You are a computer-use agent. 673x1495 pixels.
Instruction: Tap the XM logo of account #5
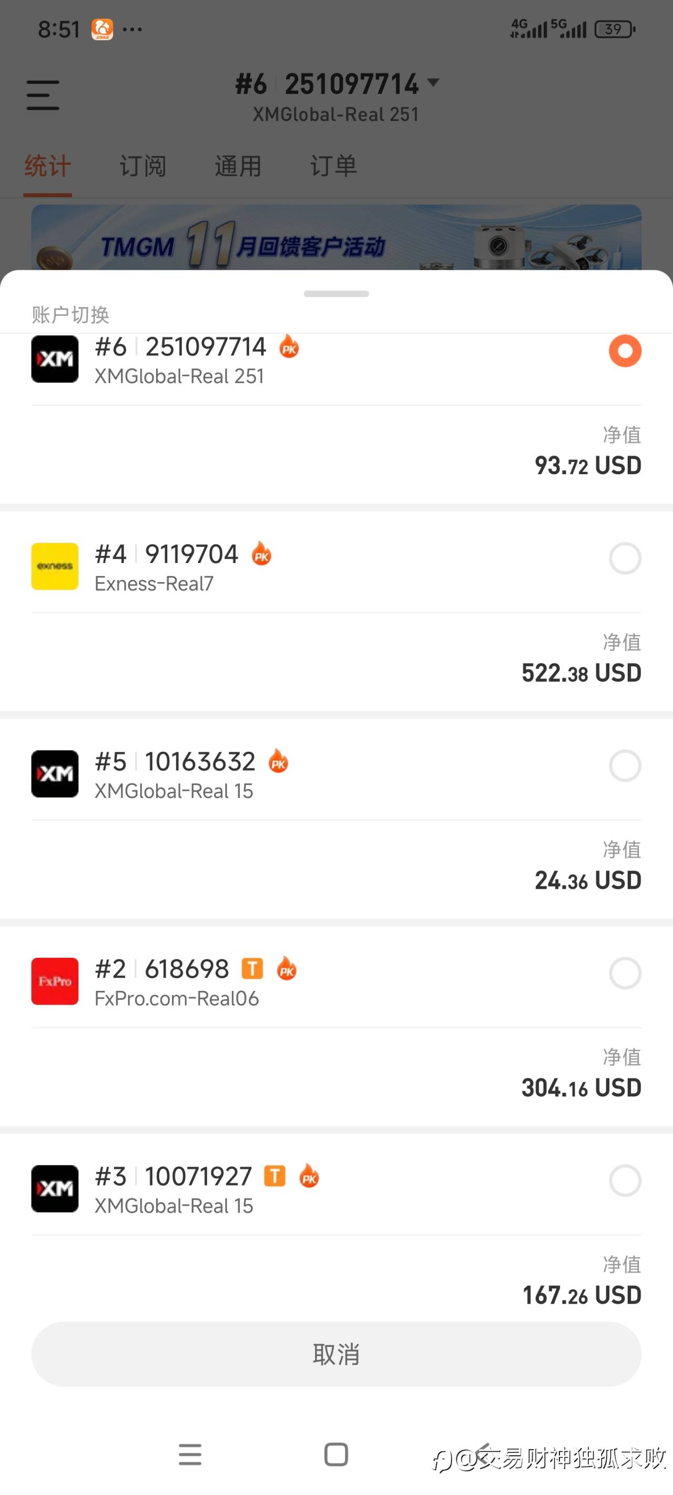pos(55,774)
